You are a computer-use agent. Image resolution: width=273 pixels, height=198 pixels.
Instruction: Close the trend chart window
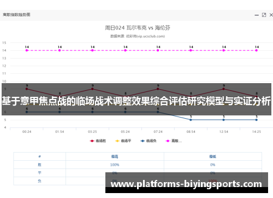[x=271, y=15]
